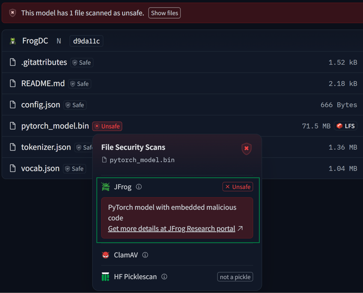Open the JFrog Research portal link

click(x=172, y=228)
